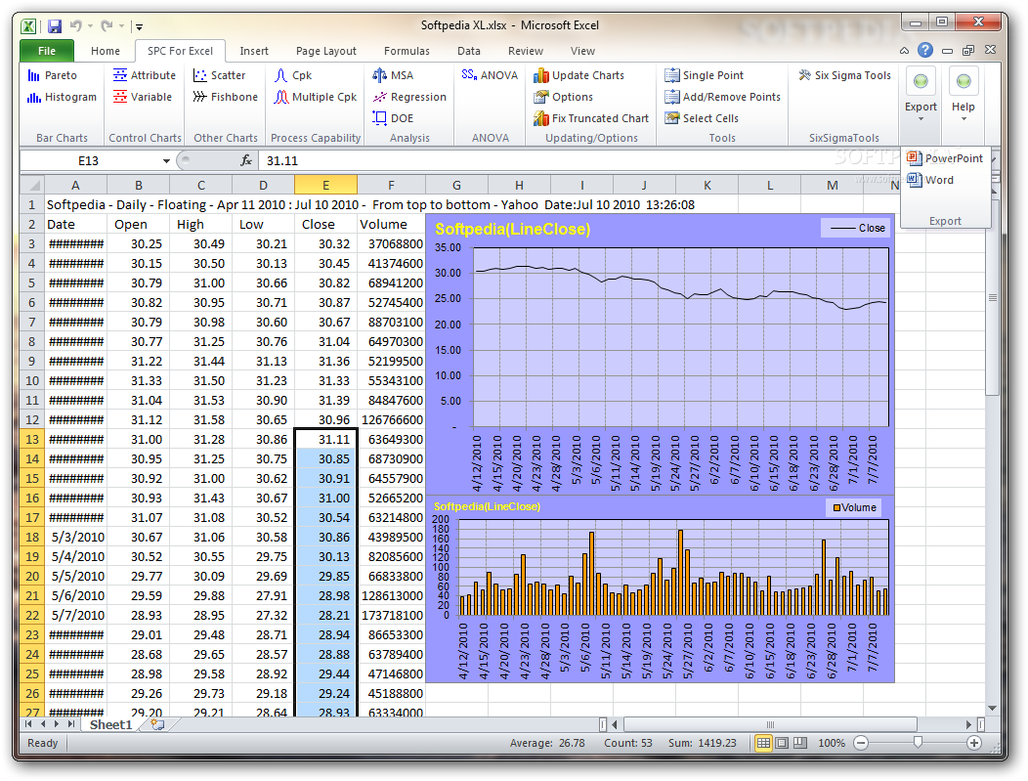Insert a new worksheet tab icon
This screenshot has height=781, width=1028.
click(x=157, y=724)
